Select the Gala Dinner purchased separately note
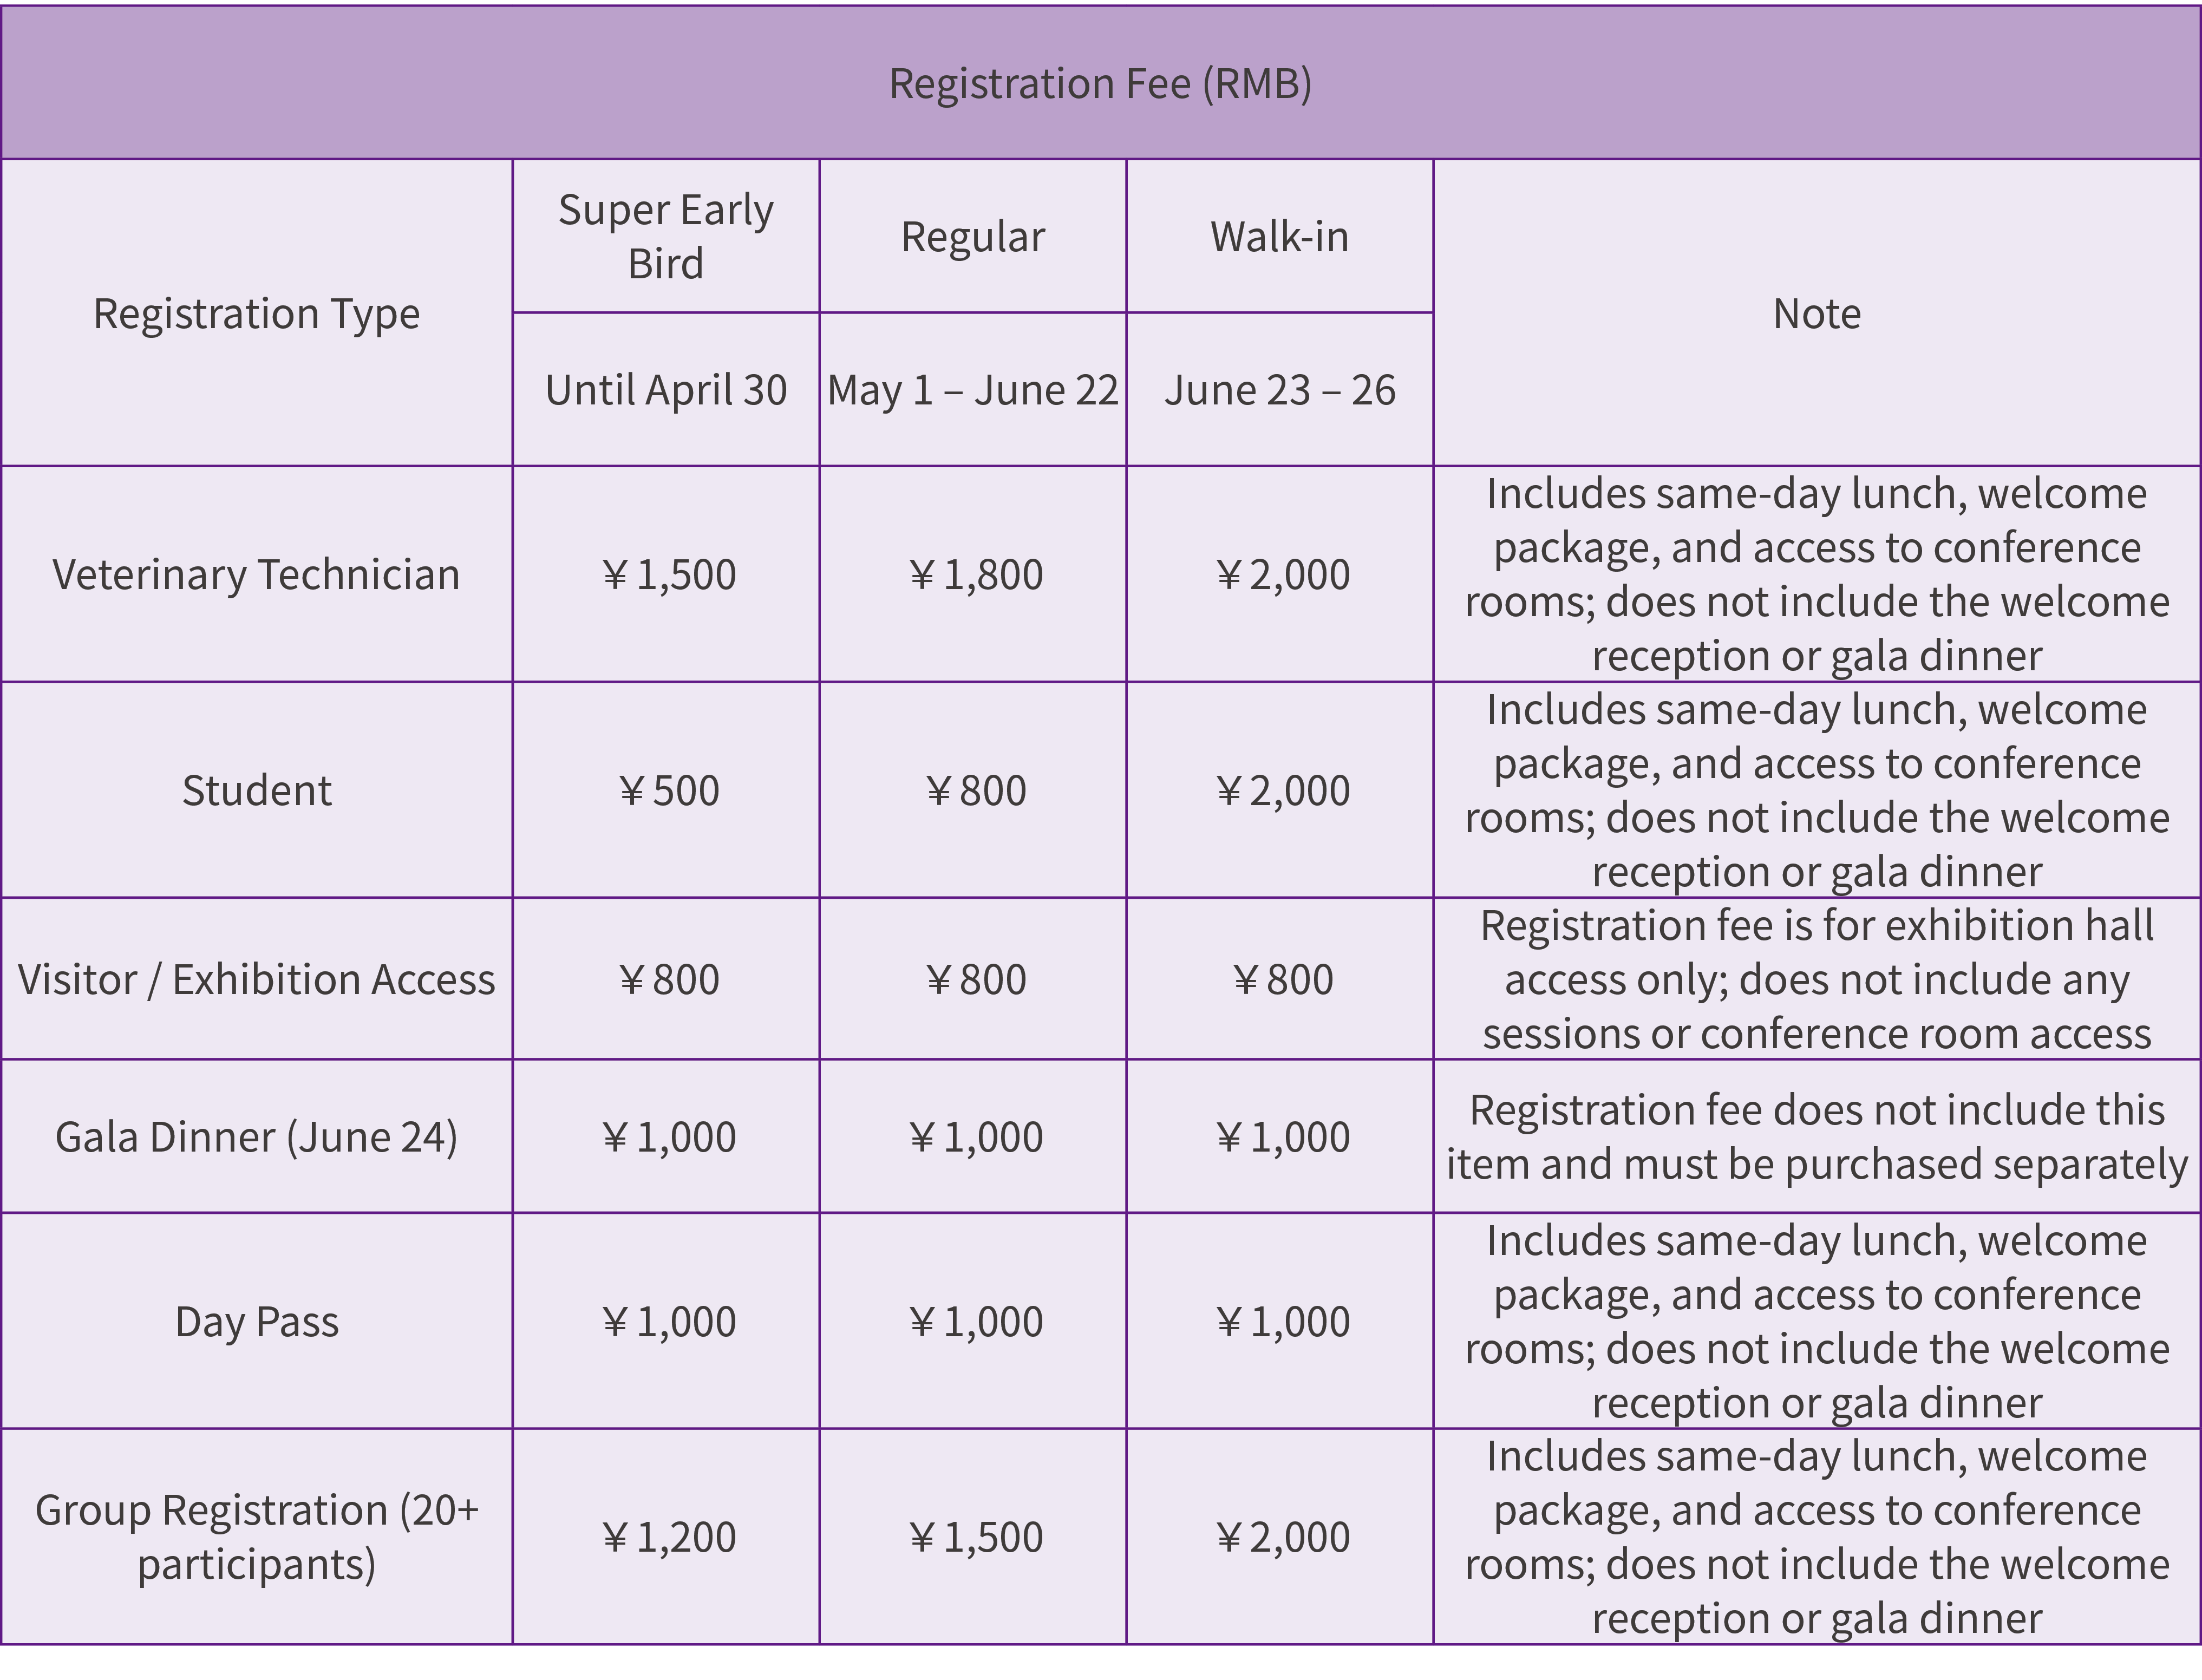Viewport: 2202px width, 1680px height. click(1816, 1137)
